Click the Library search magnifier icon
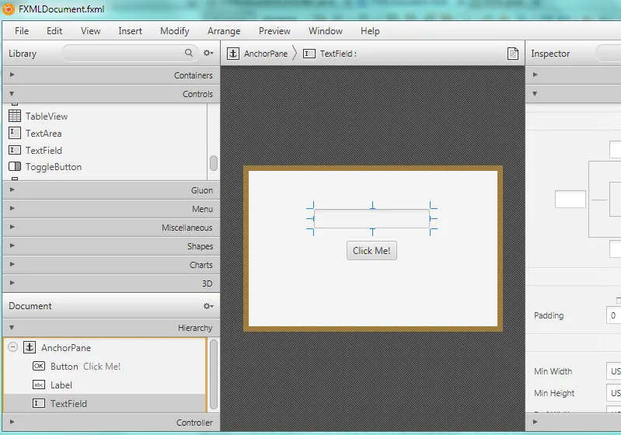The width and height of the screenshot is (621, 435). pos(189,53)
